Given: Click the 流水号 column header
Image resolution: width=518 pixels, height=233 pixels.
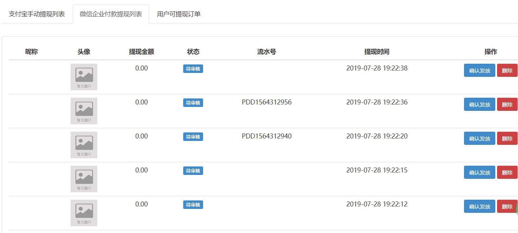Looking at the screenshot, I should click(267, 52).
